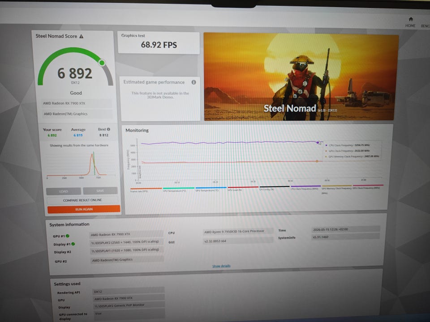Toggle the CPU Clock Frequency legend below graph
430x322 pixels.
click(x=305, y=188)
